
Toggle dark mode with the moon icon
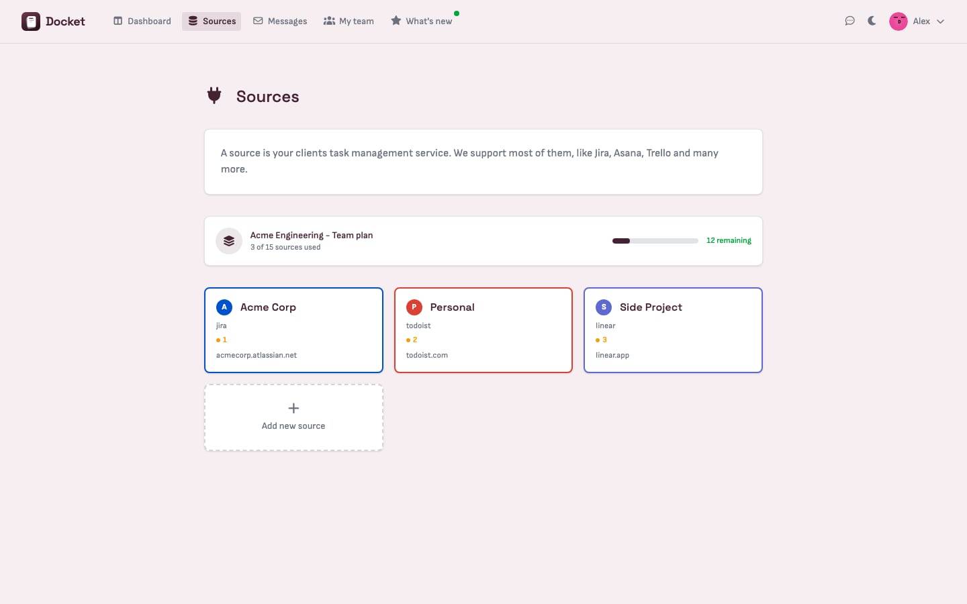point(872,21)
